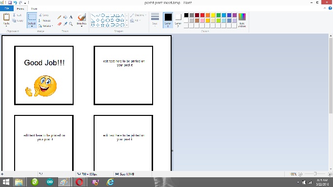Choose the red color swatch

[202, 15]
